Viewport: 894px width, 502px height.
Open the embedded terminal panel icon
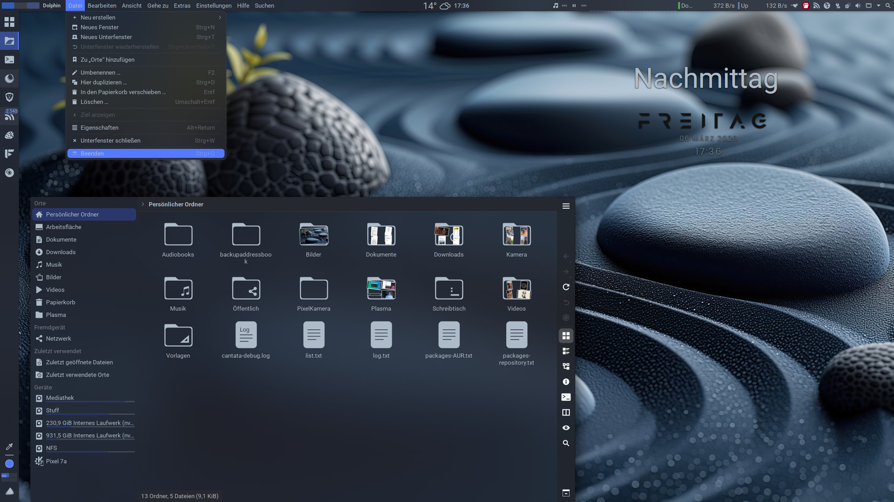566,397
